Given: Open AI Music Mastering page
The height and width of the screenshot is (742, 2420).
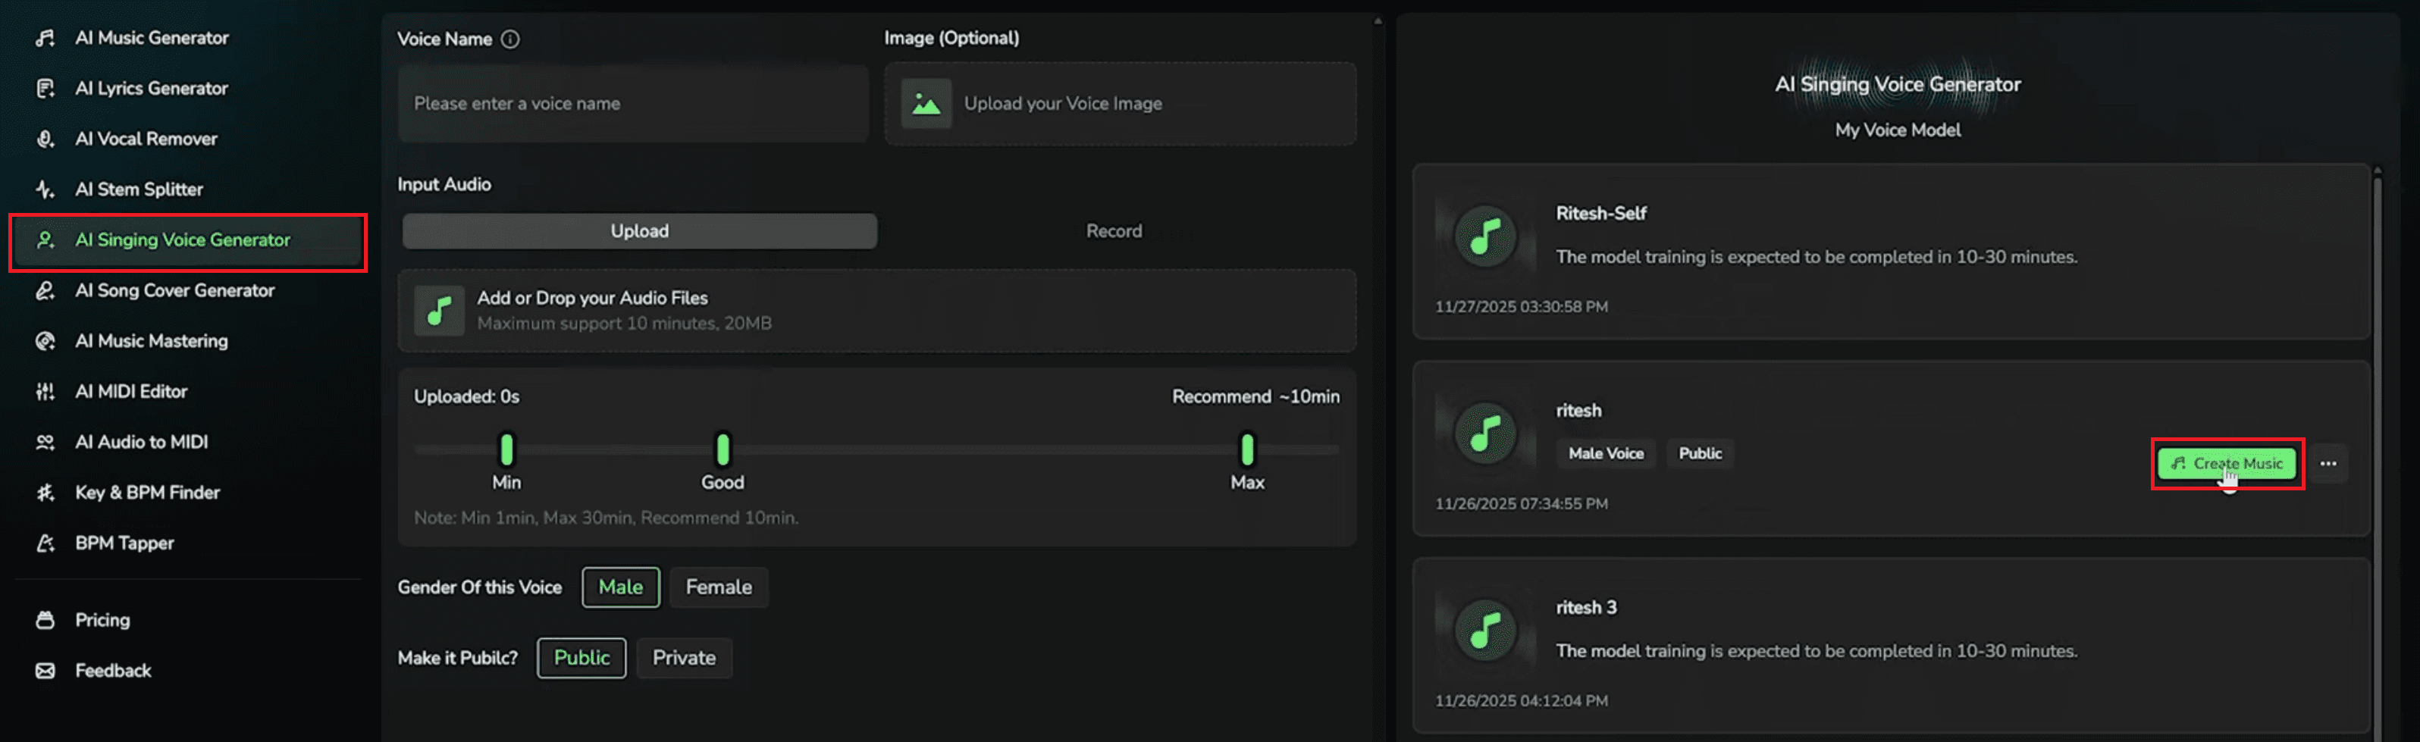Looking at the screenshot, I should 152,341.
